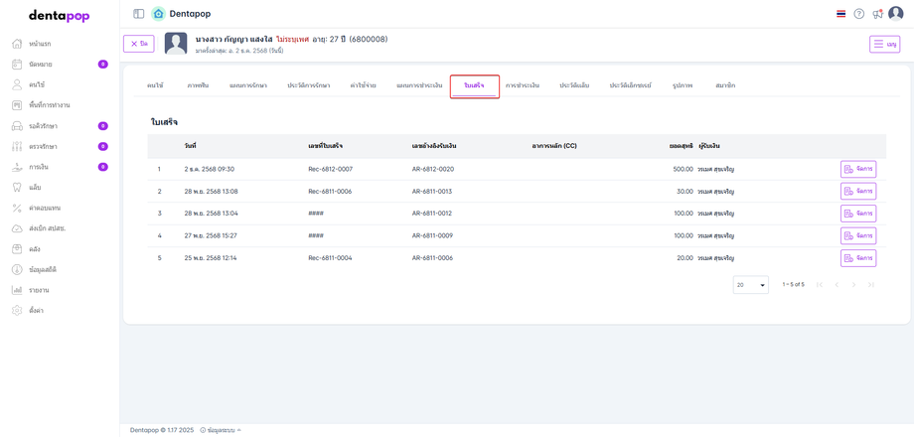
Task: Toggle the sidebar panel icon in header
Action: 139,13
